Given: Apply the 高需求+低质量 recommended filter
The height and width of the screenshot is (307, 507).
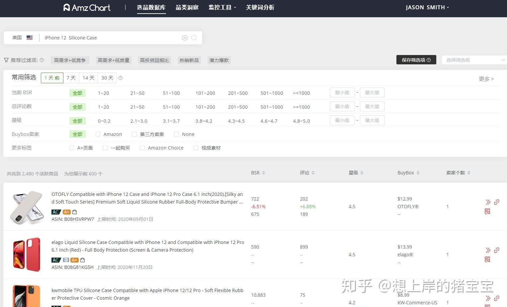Looking at the screenshot, I should point(113,60).
